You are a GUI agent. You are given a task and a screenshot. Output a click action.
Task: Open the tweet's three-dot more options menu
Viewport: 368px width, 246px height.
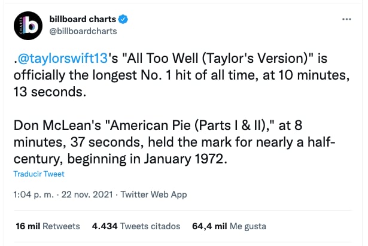click(x=346, y=19)
